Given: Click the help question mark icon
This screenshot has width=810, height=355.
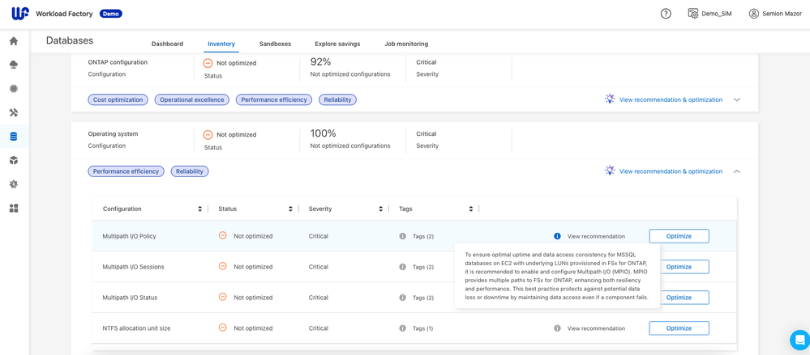Looking at the screenshot, I should coord(666,14).
